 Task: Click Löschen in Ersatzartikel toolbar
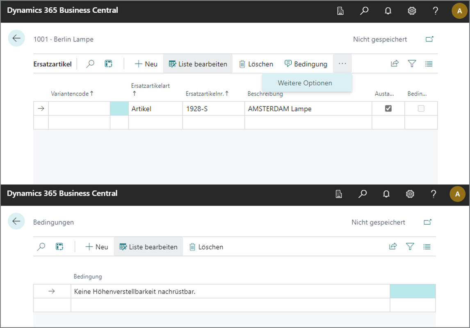click(x=256, y=64)
